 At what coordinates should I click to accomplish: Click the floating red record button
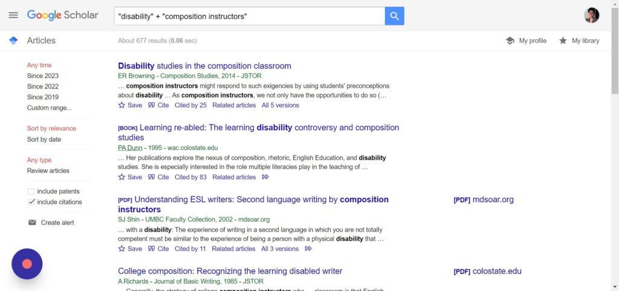pos(27,264)
